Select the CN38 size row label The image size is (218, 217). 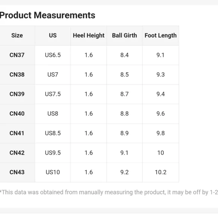coord(17,75)
